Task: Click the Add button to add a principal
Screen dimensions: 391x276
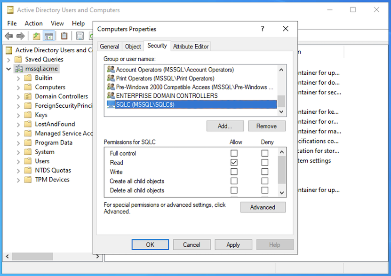Action: click(x=224, y=126)
